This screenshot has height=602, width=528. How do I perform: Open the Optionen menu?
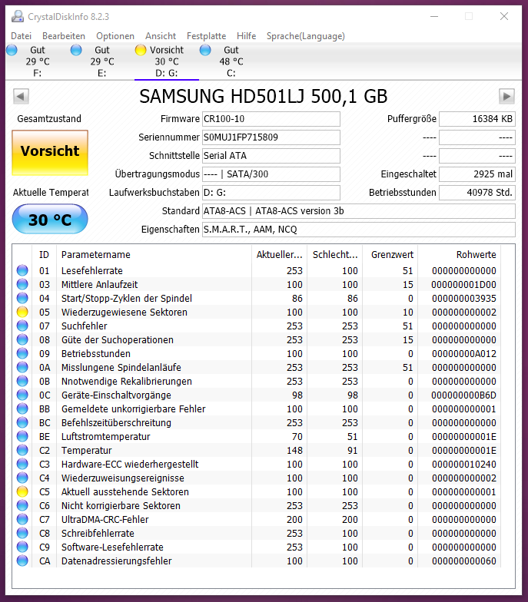[x=115, y=36]
